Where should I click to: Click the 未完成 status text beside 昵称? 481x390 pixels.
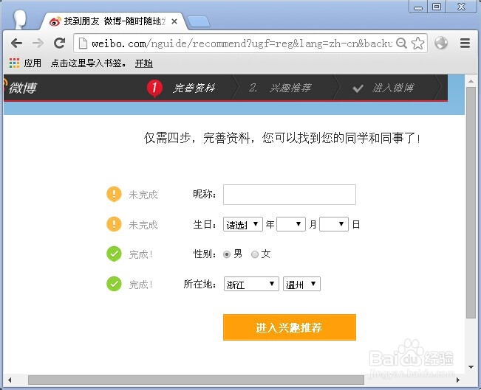pos(143,195)
